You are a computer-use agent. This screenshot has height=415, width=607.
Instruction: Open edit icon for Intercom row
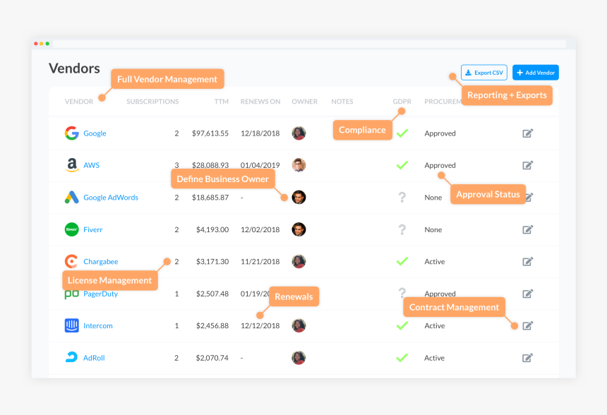[x=528, y=325]
